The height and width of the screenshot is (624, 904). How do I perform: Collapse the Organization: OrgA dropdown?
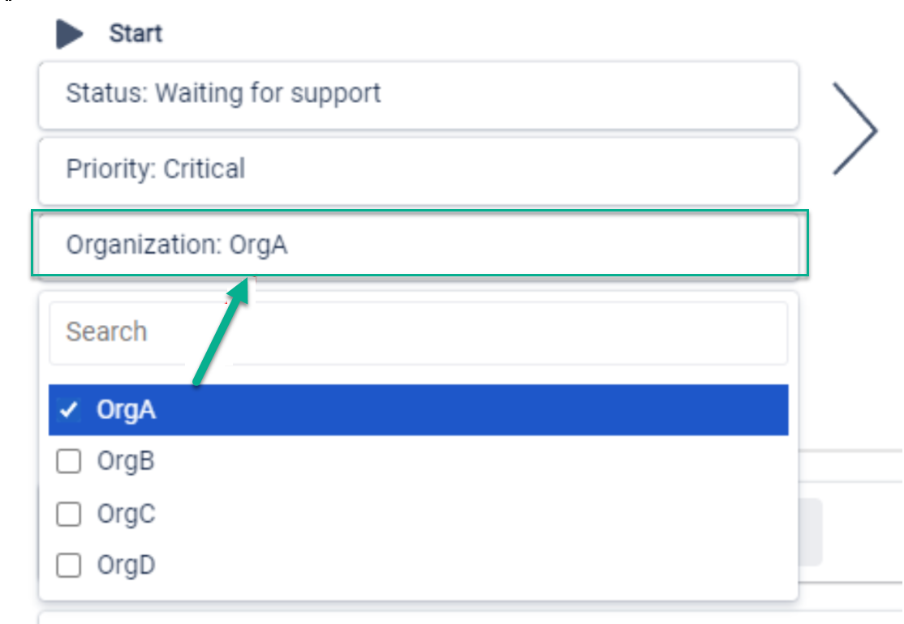(418, 245)
